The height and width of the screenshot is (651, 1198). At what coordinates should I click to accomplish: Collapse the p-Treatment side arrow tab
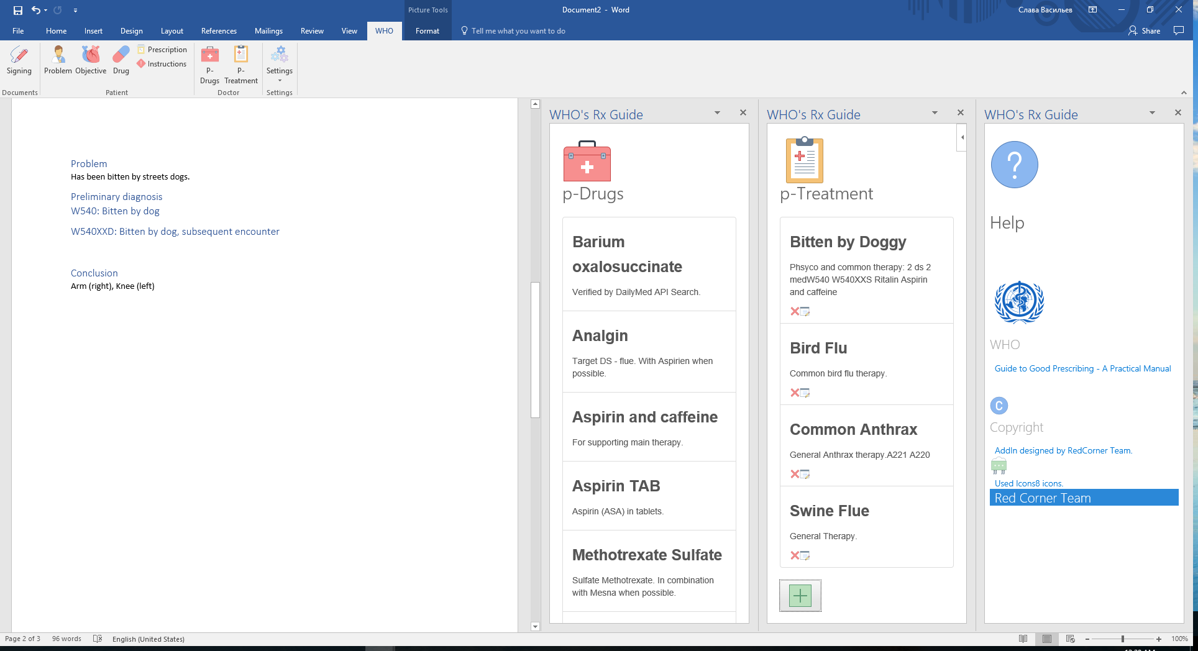(x=962, y=137)
